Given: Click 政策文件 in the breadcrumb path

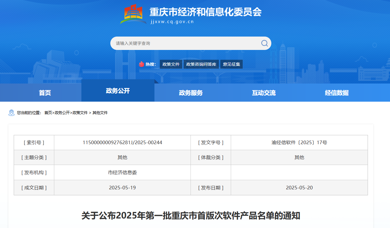Looking at the screenshot, I should 80,113.
